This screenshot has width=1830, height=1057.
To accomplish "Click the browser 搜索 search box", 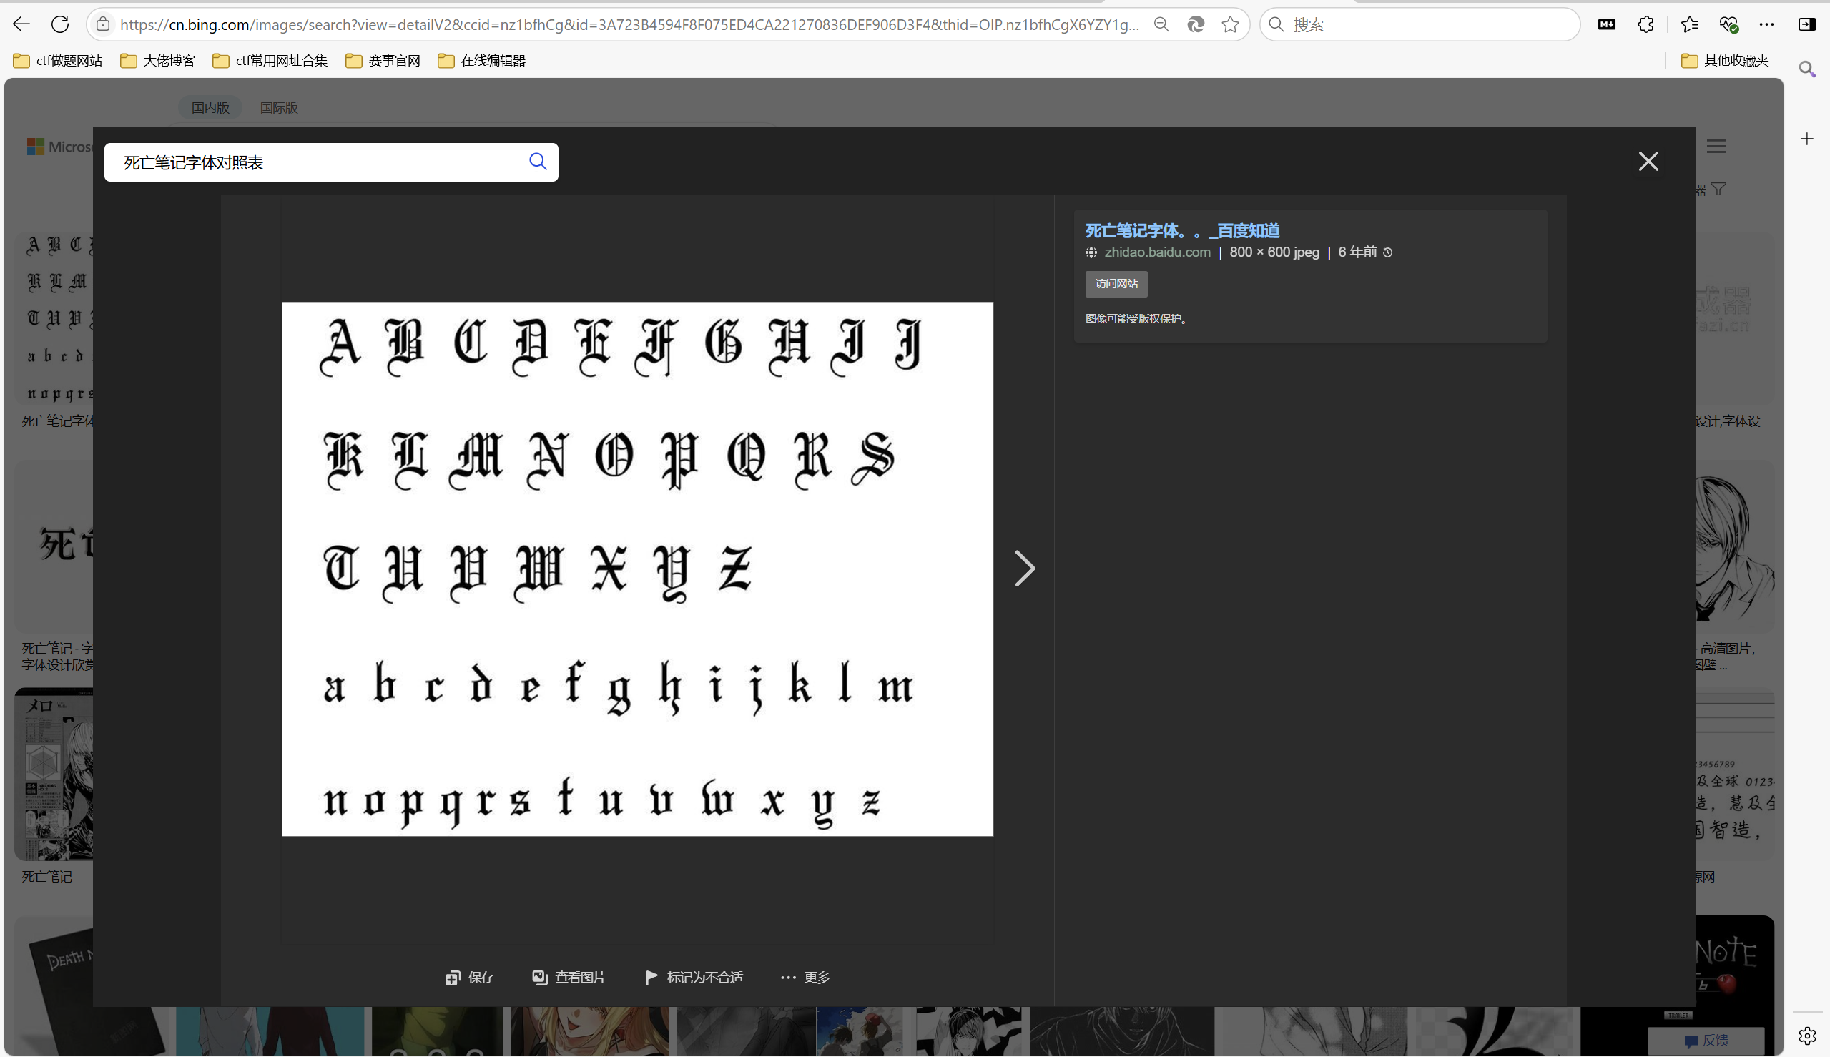I will pyautogui.click(x=1420, y=25).
